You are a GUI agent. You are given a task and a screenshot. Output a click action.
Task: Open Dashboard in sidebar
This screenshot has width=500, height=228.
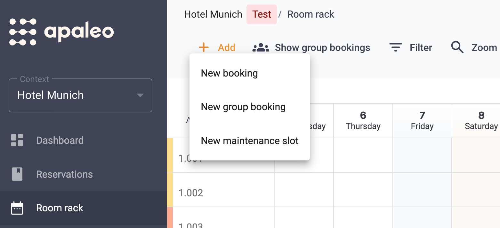tap(60, 140)
